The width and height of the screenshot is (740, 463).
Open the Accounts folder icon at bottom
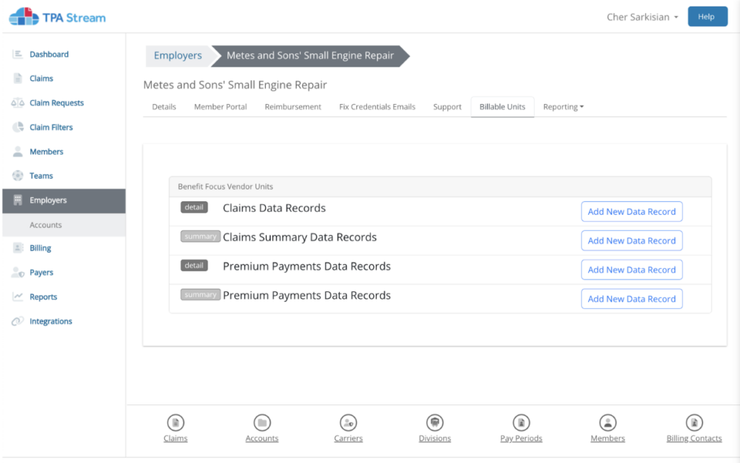pyautogui.click(x=262, y=422)
